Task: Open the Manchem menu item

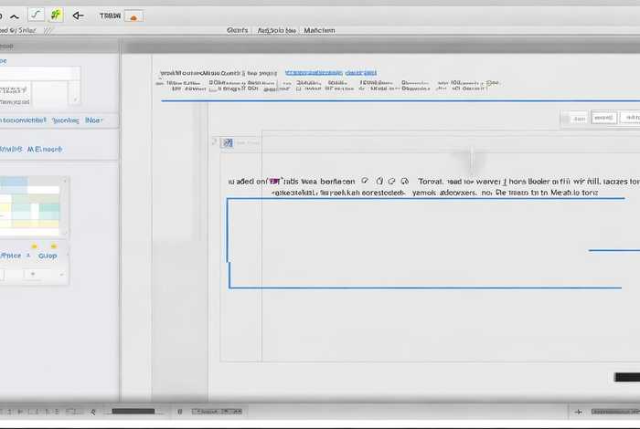Action: pyautogui.click(x=319, y=30)
